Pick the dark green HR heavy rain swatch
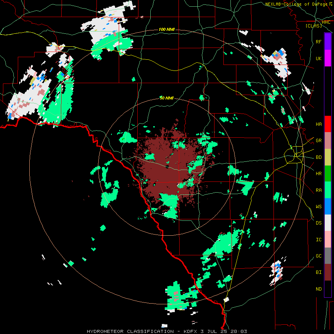334x334 pixels. point(328,174)
